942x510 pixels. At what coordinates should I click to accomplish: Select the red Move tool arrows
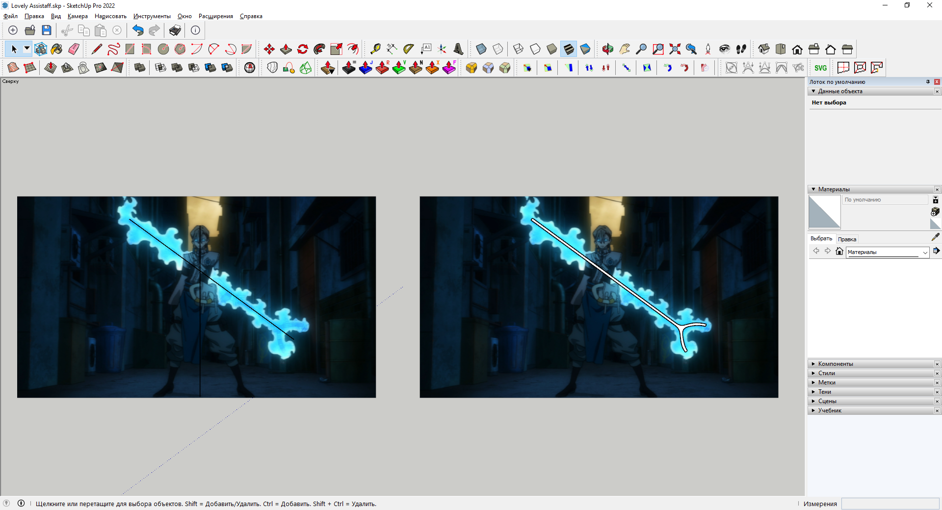269,49
